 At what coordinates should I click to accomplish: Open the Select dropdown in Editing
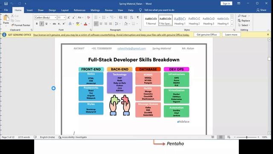pos(244,25)
